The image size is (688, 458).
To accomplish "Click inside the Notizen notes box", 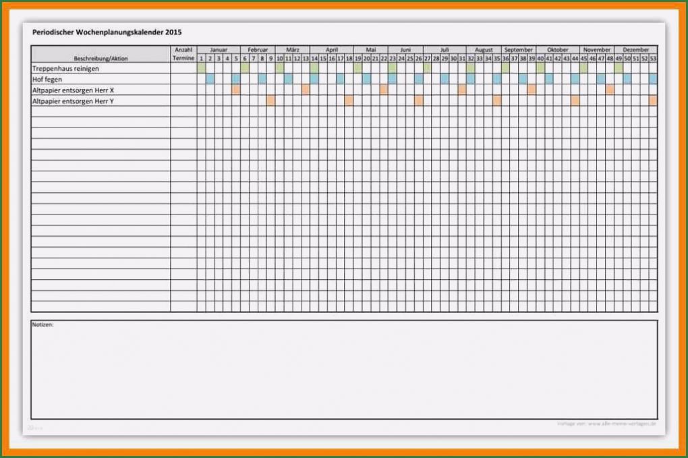I will pos(344,370).
